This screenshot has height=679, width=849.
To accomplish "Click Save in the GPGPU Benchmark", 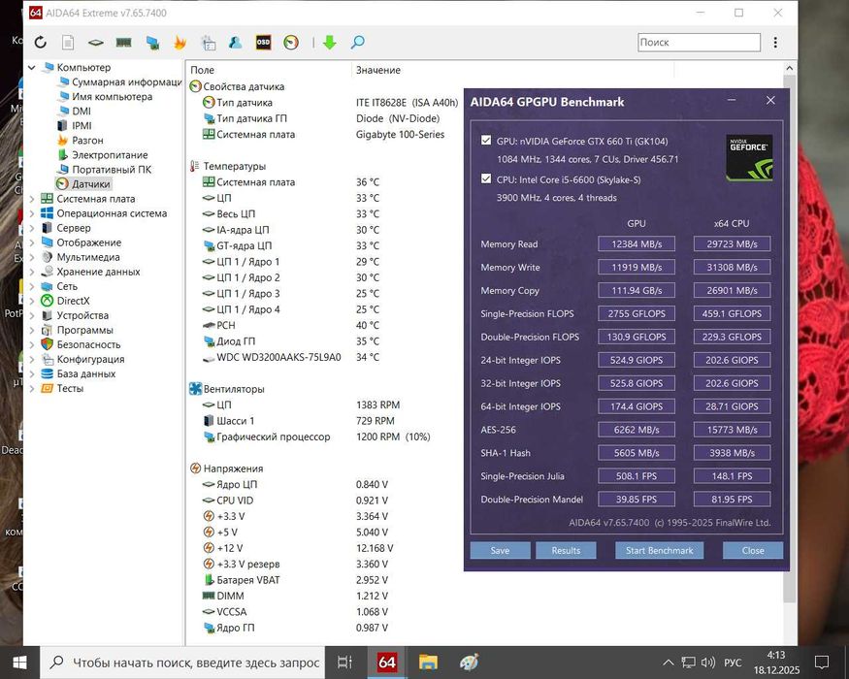I will tap(500, 550).
